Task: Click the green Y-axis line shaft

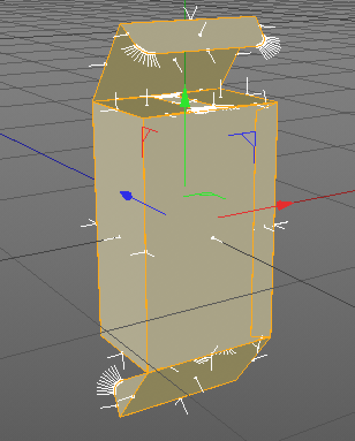Action: (x=184, y=150)
